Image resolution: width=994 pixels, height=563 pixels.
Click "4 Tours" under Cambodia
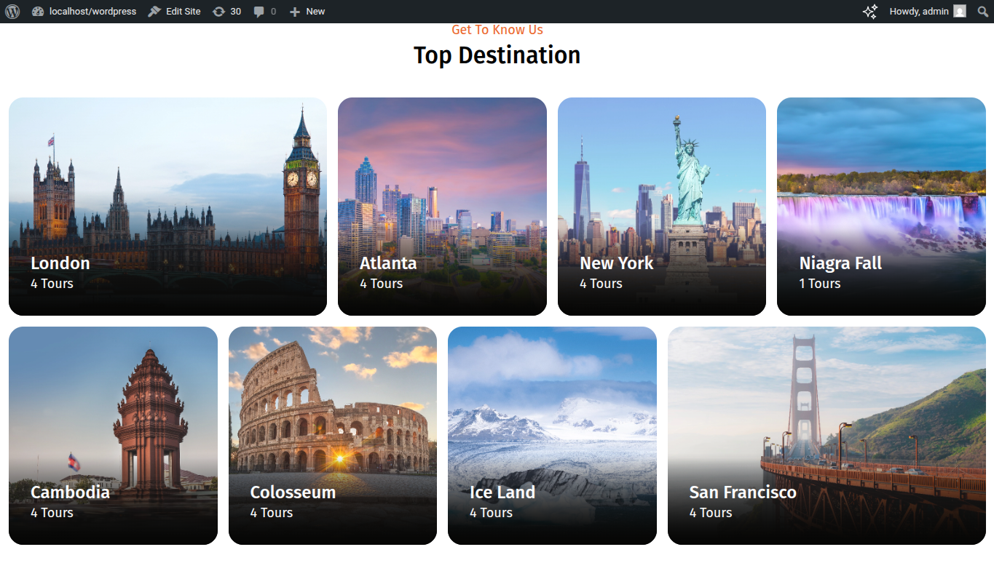52,513
